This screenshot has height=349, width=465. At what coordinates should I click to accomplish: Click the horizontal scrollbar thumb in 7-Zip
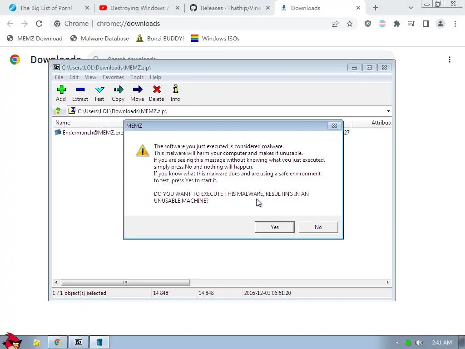click(x=125, y=282)
